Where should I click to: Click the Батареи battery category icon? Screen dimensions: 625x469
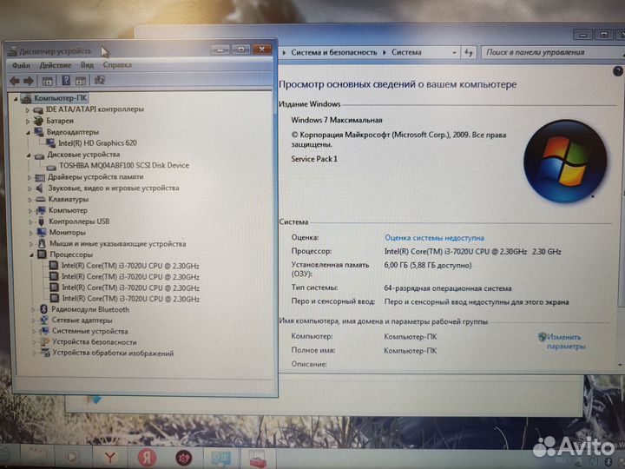click(x=38, y=121)
